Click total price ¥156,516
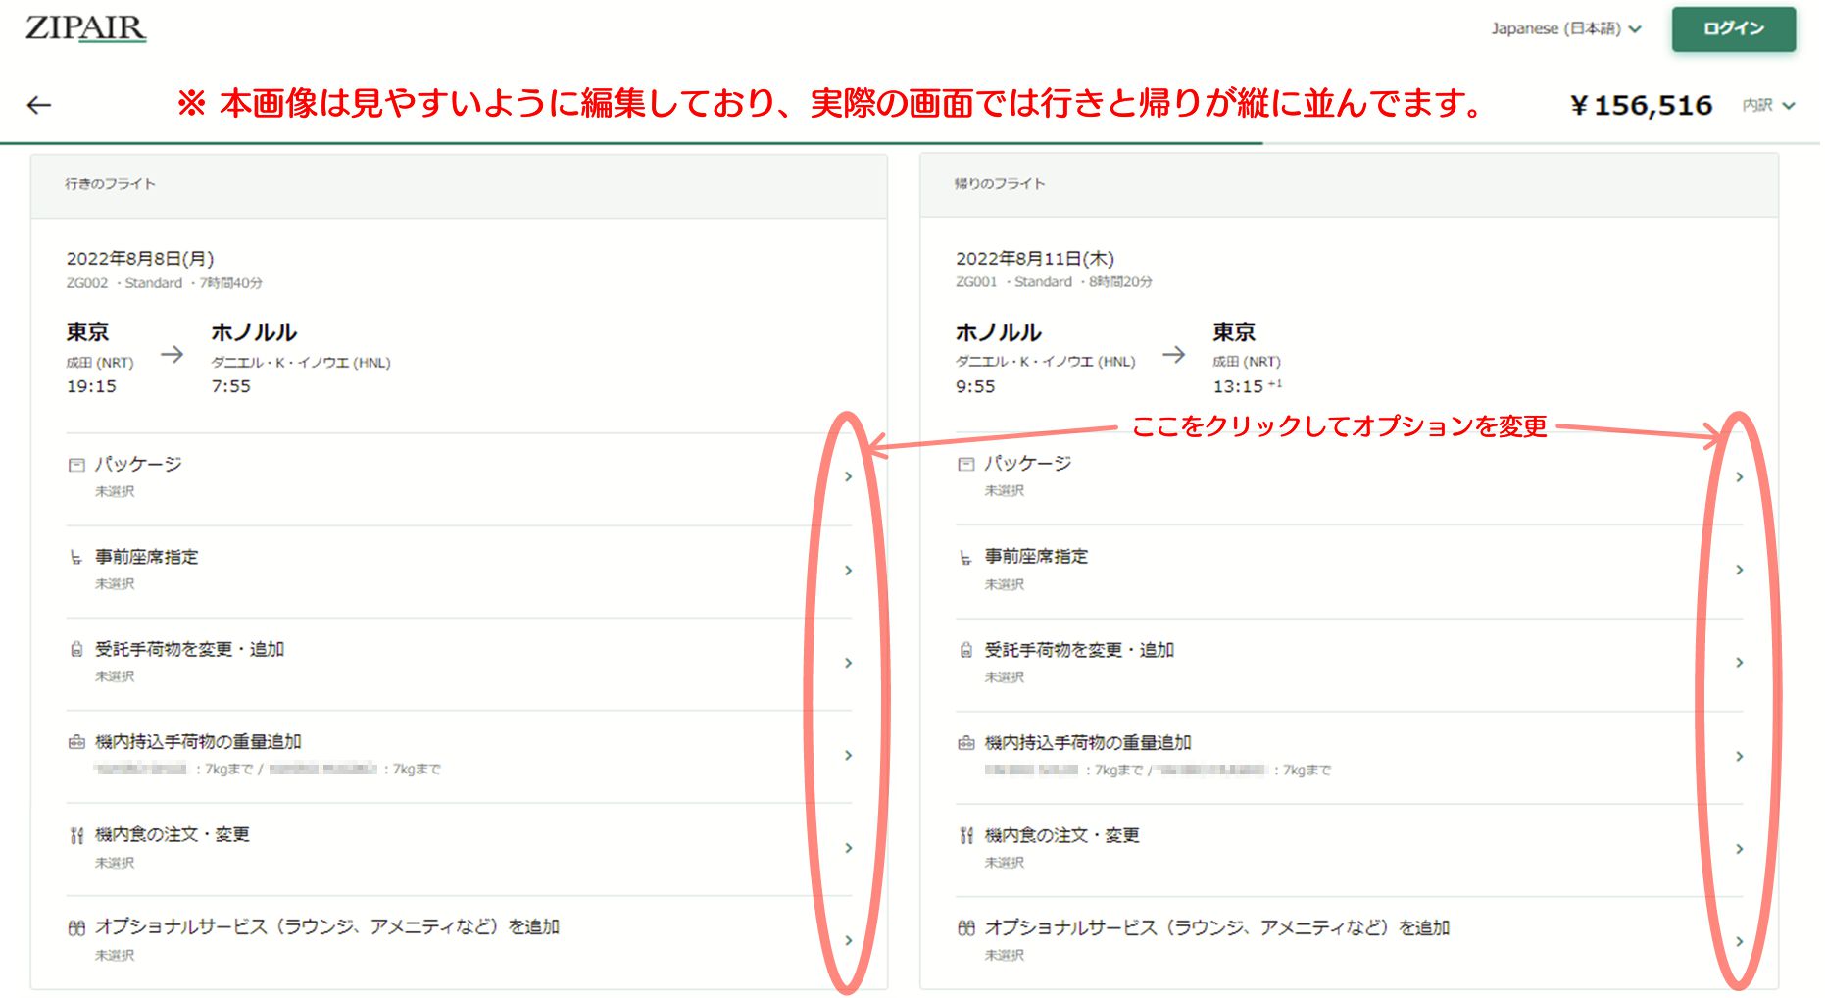 click(1641, 105)
